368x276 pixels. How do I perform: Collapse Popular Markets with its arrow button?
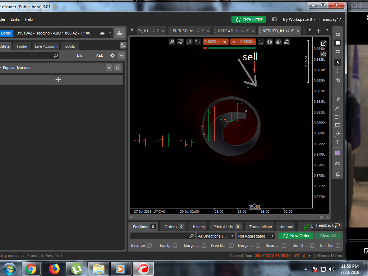[109, 68]
